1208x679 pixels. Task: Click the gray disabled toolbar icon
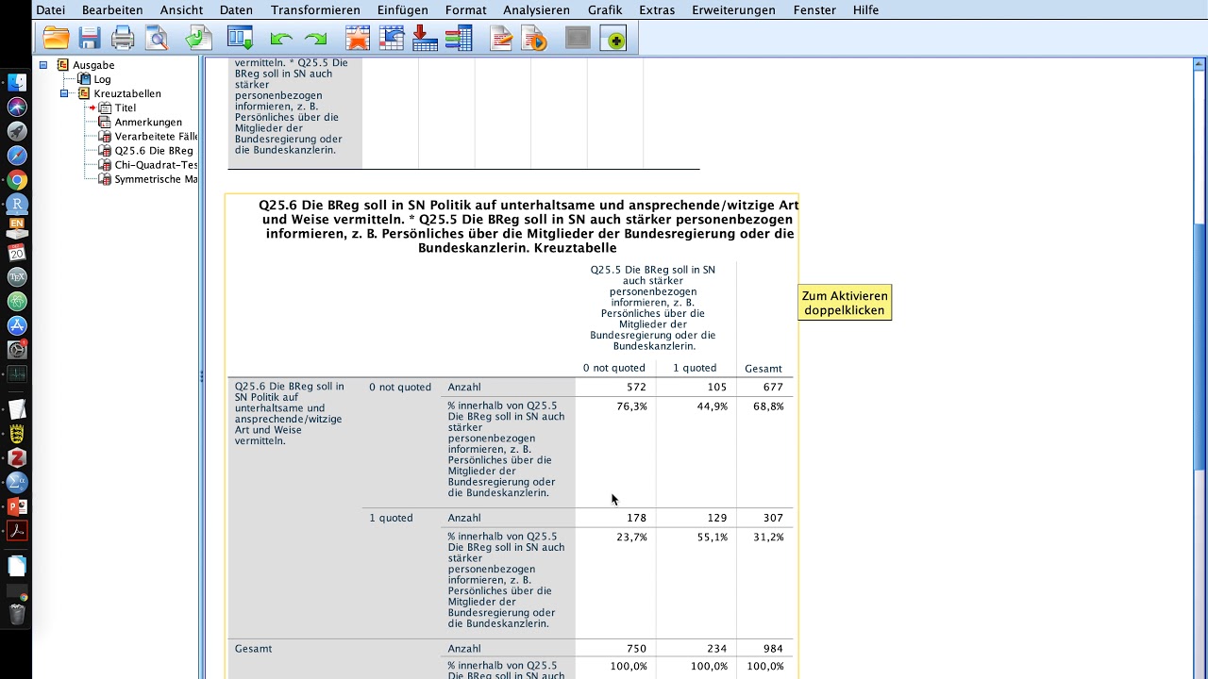click(578, 39)
